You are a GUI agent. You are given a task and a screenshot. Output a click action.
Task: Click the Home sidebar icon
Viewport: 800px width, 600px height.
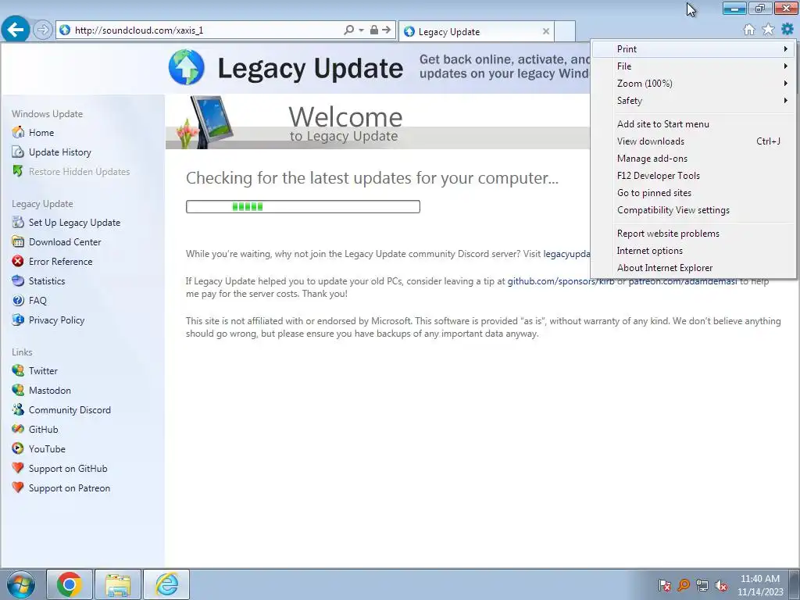point(18,132)
